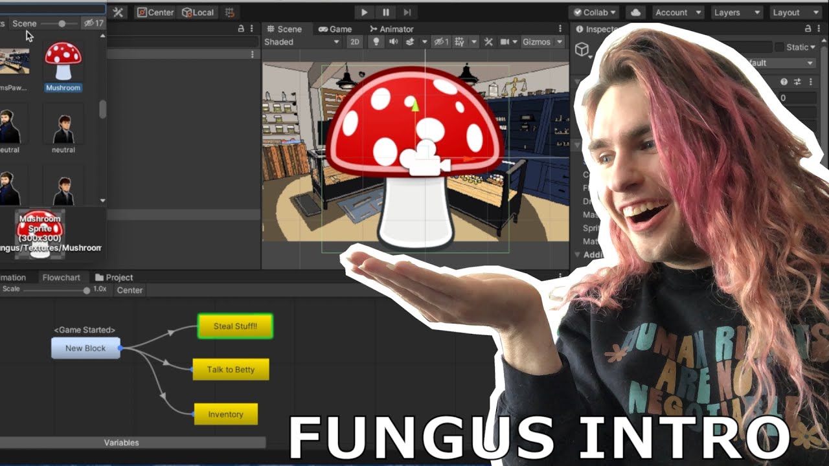This screenshot has height=466, width=829.
Task: Toggle grid snapping icon in the main toolbar
Action: pos(229,12)
